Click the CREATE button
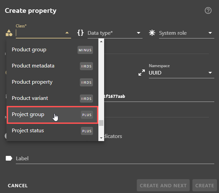Image resolution: width=219 pixels, height=193 pixels. [205, 186]
